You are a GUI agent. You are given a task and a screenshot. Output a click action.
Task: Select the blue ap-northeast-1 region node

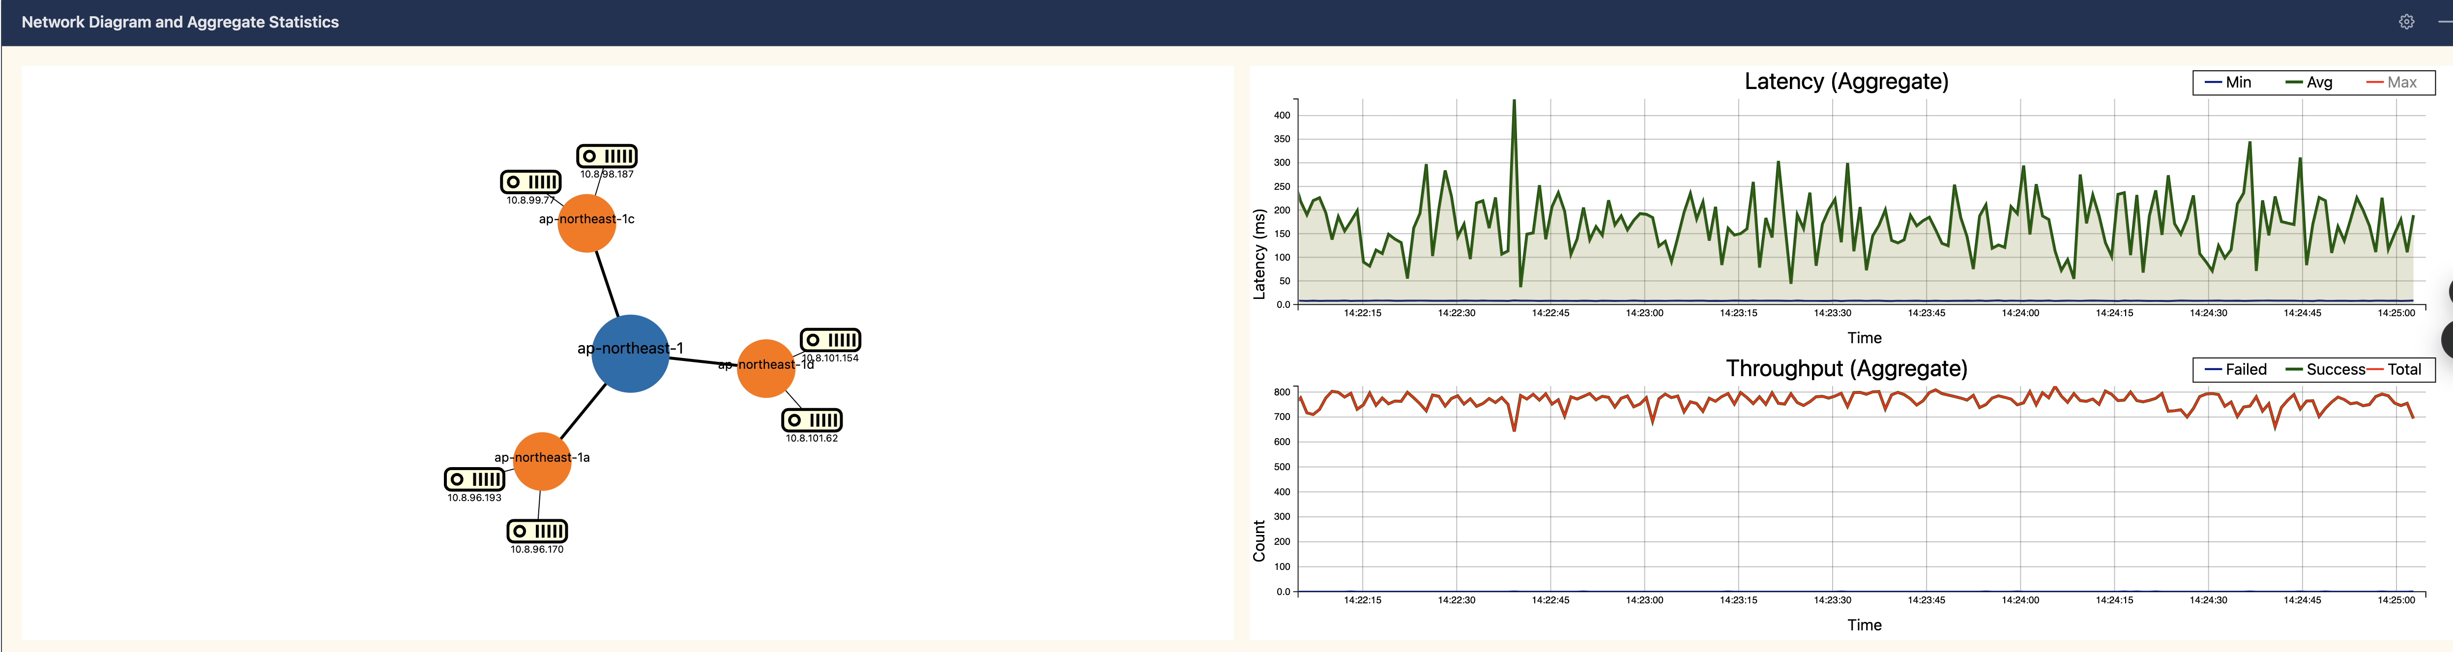[629, 354]
